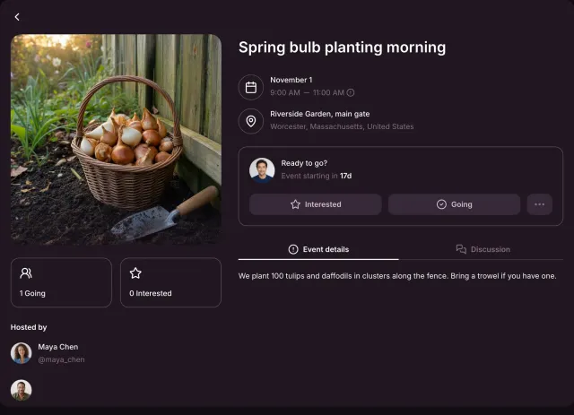Click the Riverside Garden, main gate location
574x415 pixels.
[320, 114]
